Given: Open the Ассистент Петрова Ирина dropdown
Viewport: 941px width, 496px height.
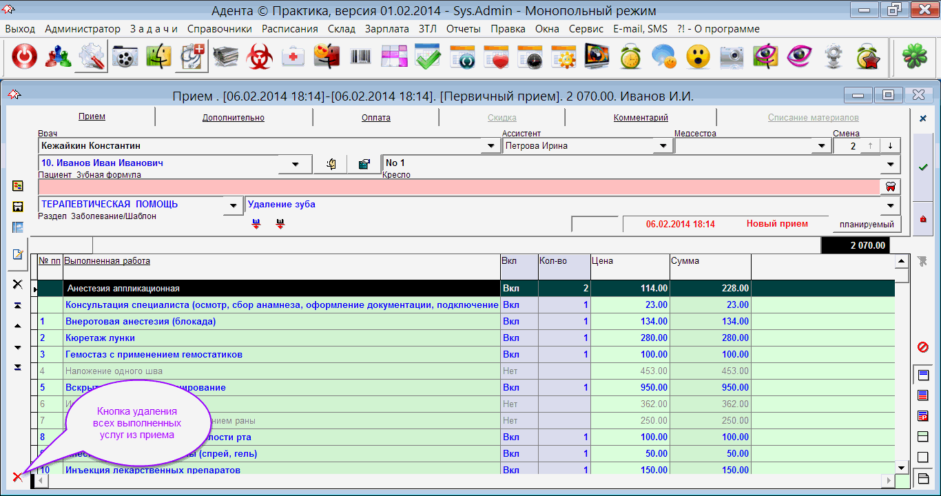Looking at the screenshot, I should 663,146.
